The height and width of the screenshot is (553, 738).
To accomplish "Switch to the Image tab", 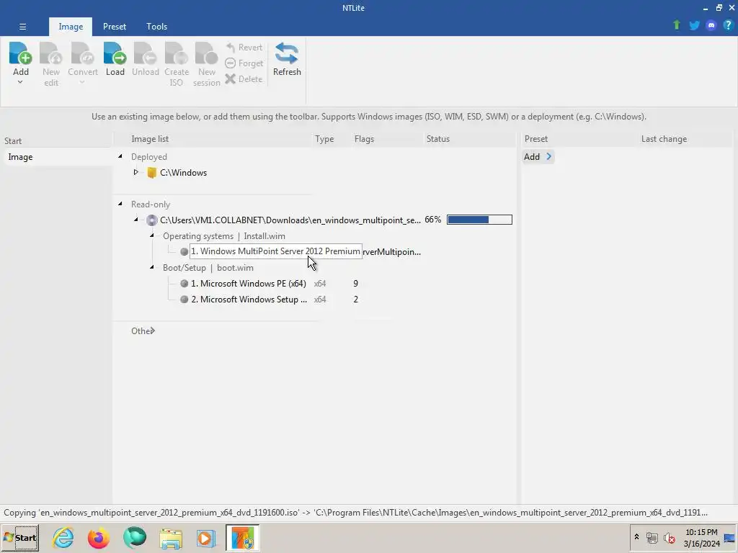I will click(71, 27).
